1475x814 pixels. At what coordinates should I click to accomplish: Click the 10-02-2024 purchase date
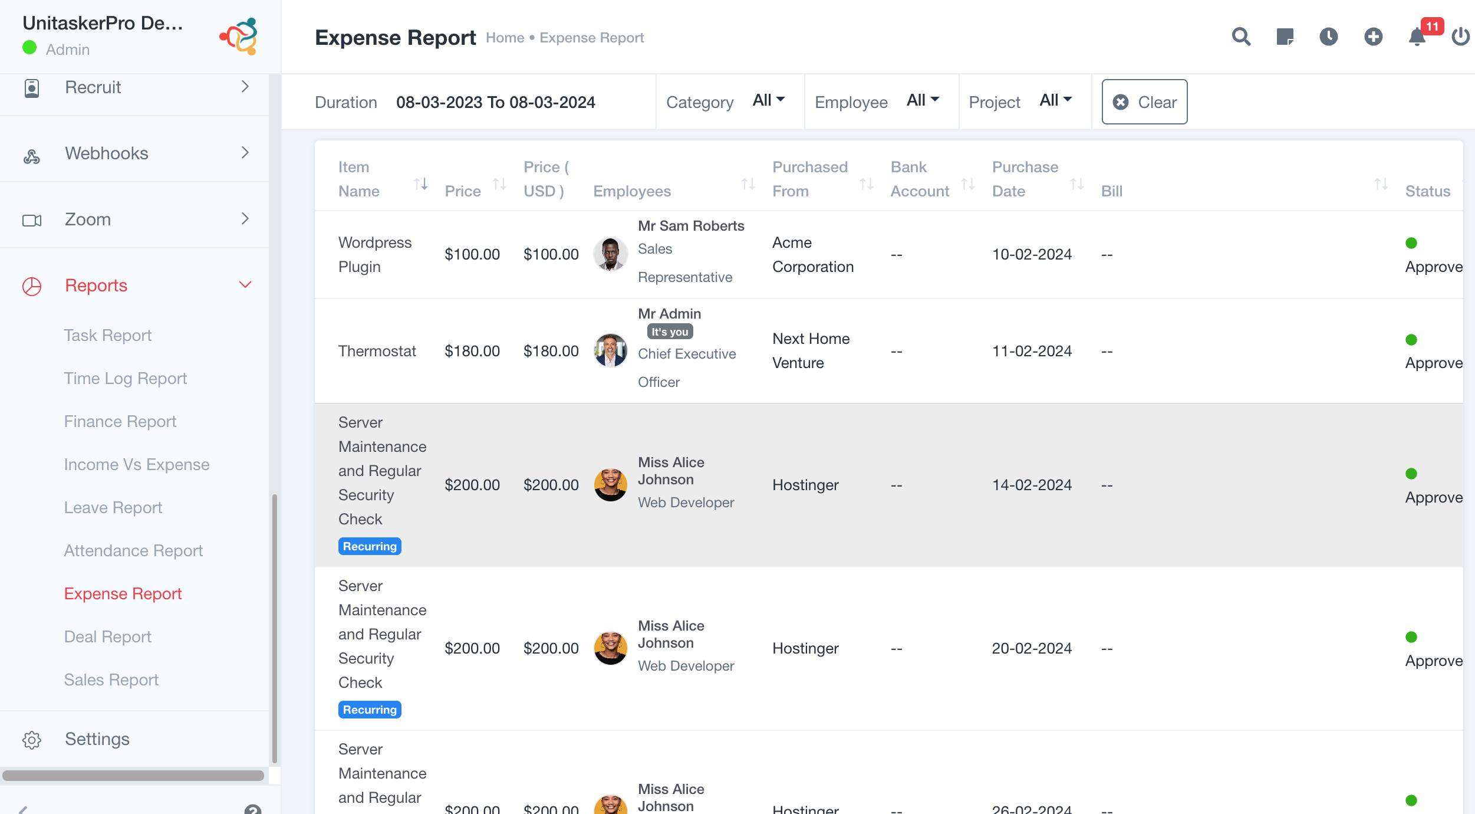pyautogui.click(x=1032, y=254)
